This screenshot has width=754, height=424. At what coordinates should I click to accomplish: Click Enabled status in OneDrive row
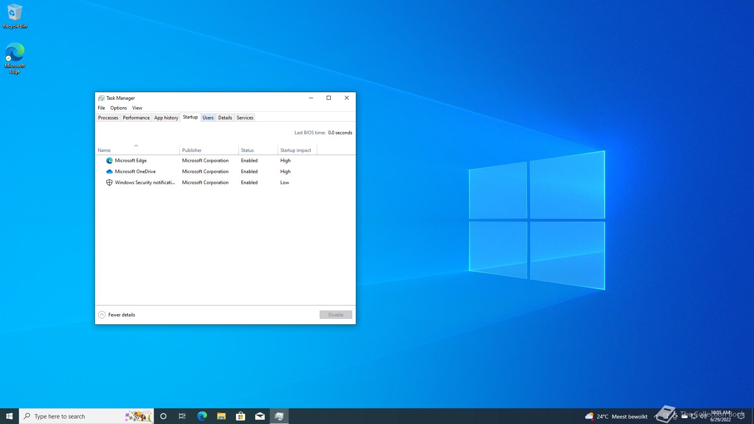pos(249,172)
